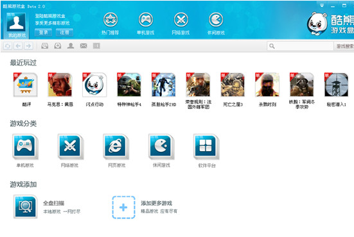Go back with the left arrow
Screen dimensions: 354x237
pos(18,46)
